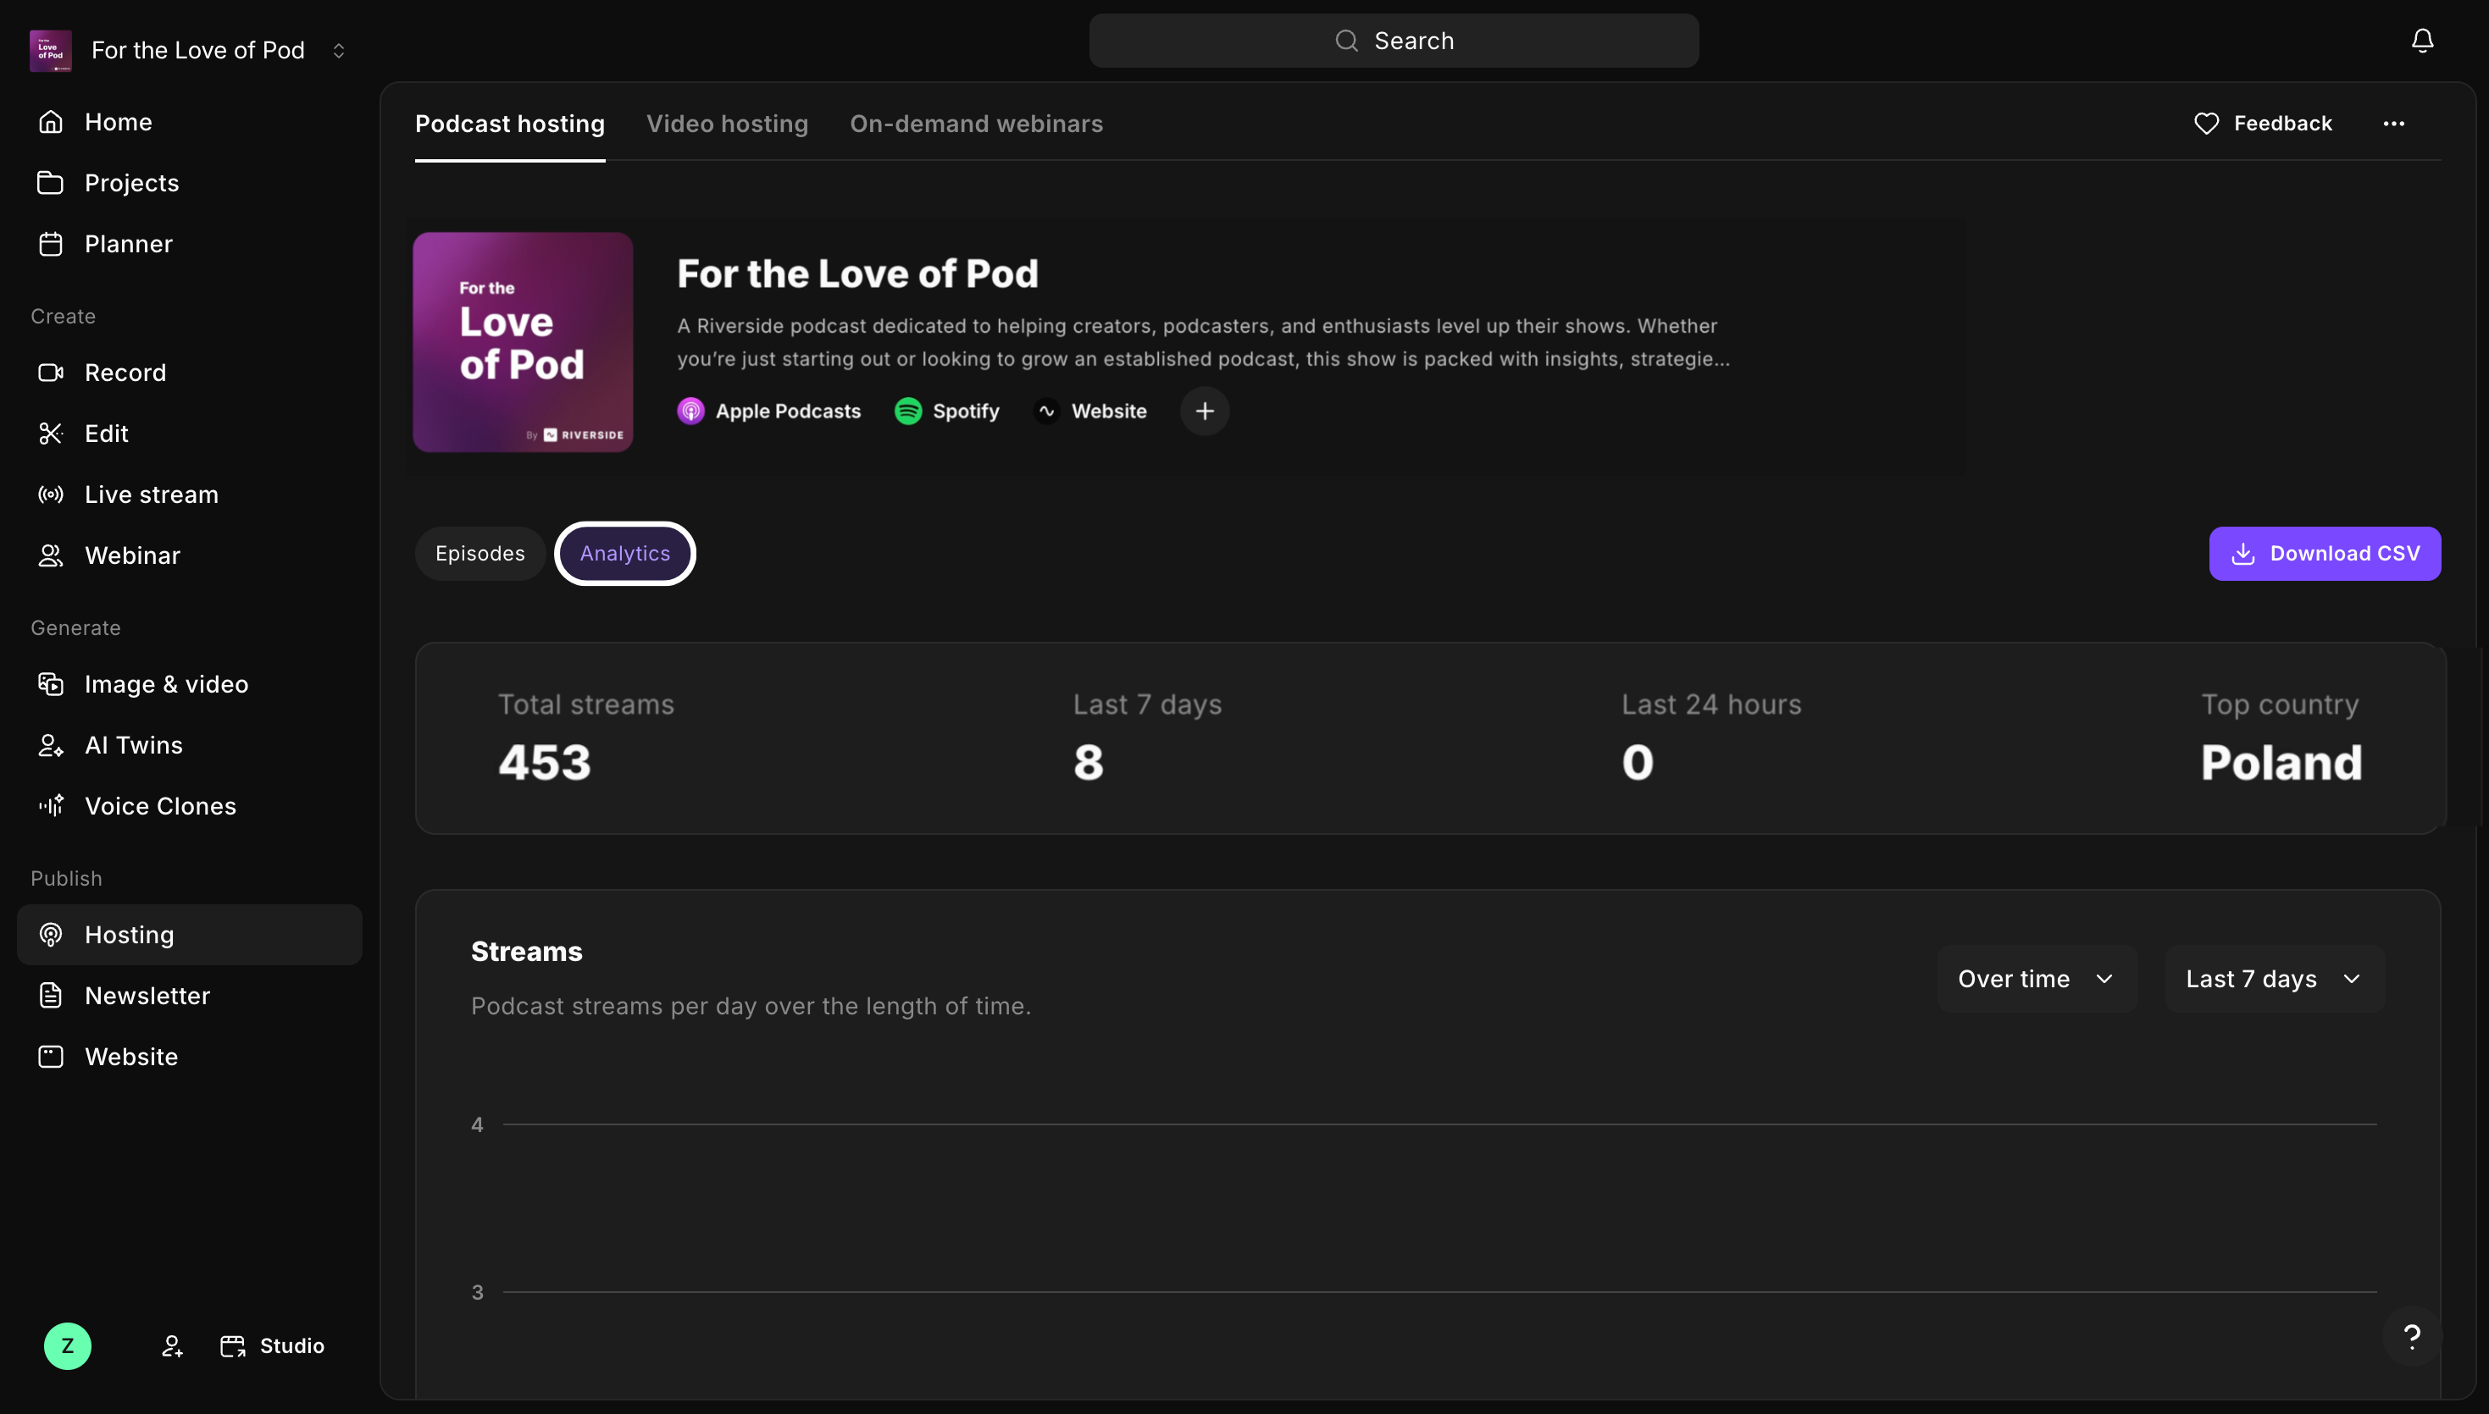Open Website under Publish in sidebar
This screenshot has height=1414, width=2489.
[x=190, y=1057]
